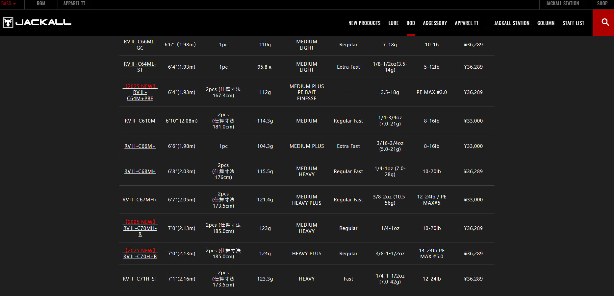The height and width of the screenshot is (296, 614).
Task: Click the 7'1"(2.16m) length cell
Action: (182, 279)
